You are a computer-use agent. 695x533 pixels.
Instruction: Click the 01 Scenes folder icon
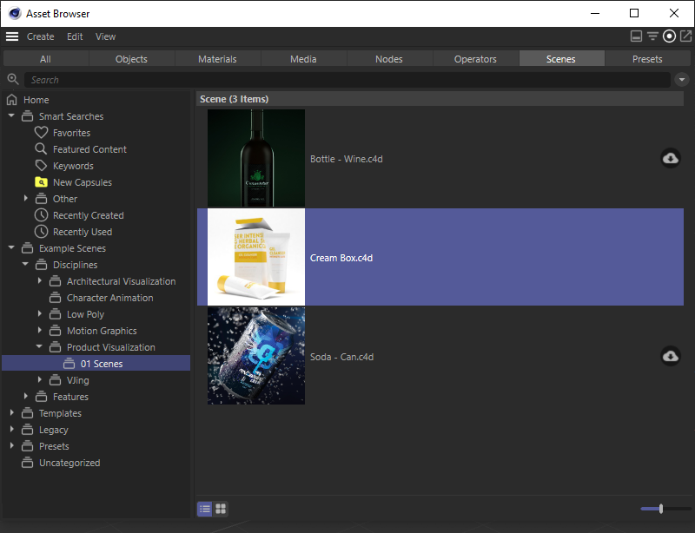coord(69,364)
